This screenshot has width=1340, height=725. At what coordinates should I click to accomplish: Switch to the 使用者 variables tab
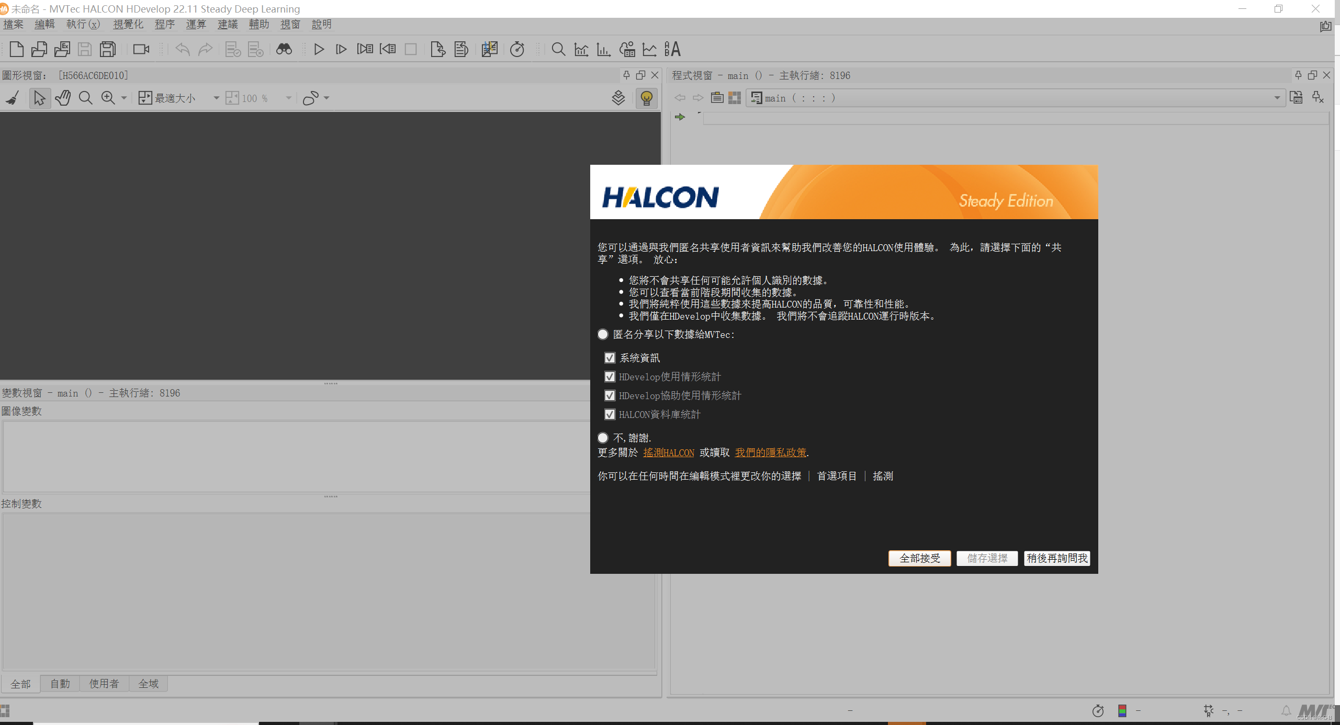coord(104,684)
